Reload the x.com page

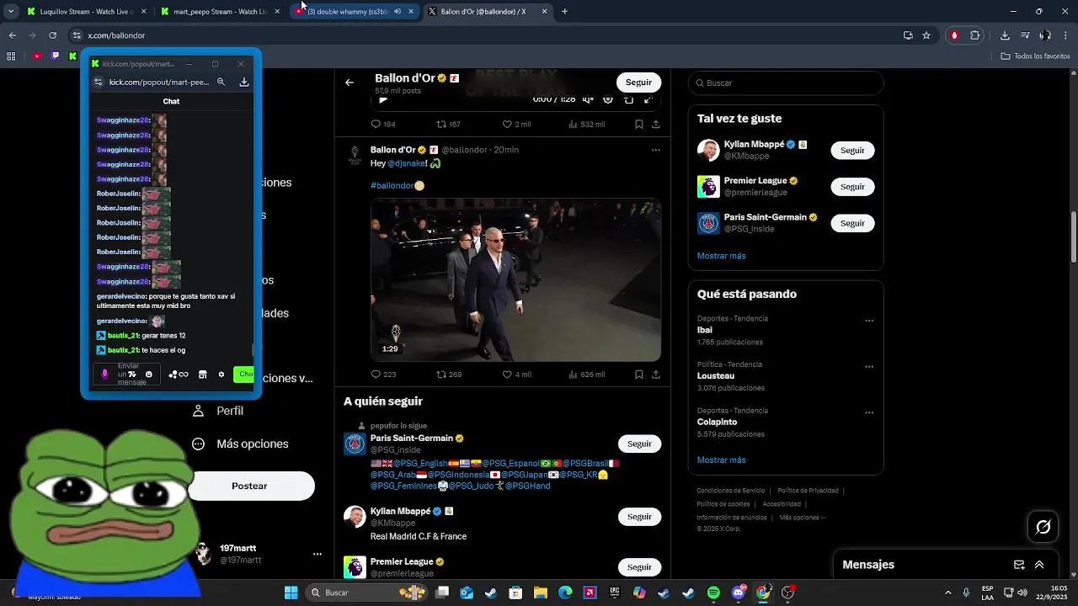(52, 35)
